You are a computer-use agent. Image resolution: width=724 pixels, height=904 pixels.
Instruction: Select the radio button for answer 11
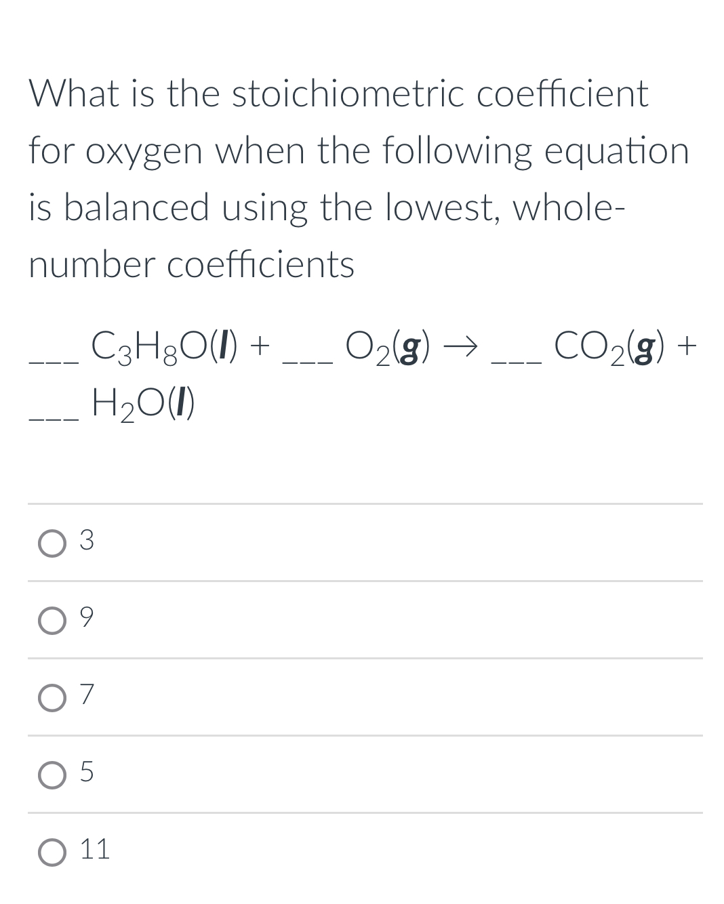click(51, 850)
